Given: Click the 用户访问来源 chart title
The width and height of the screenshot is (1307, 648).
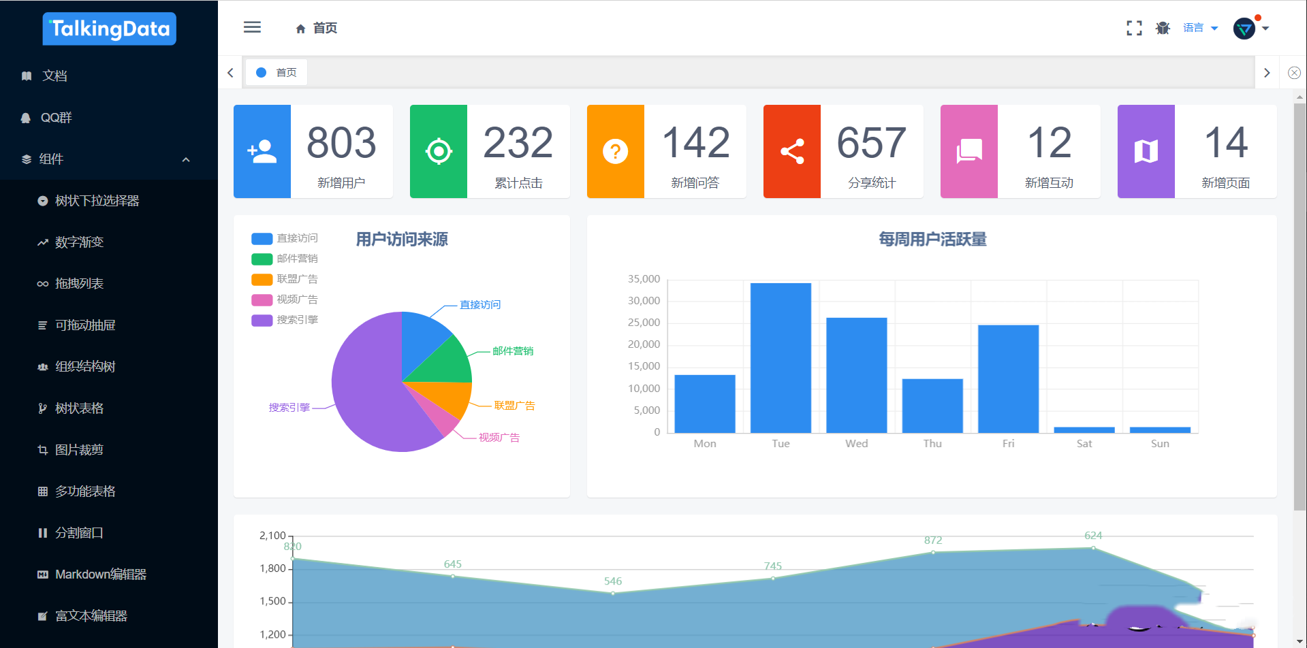Looking at the screenshot, I should [402, 240].
